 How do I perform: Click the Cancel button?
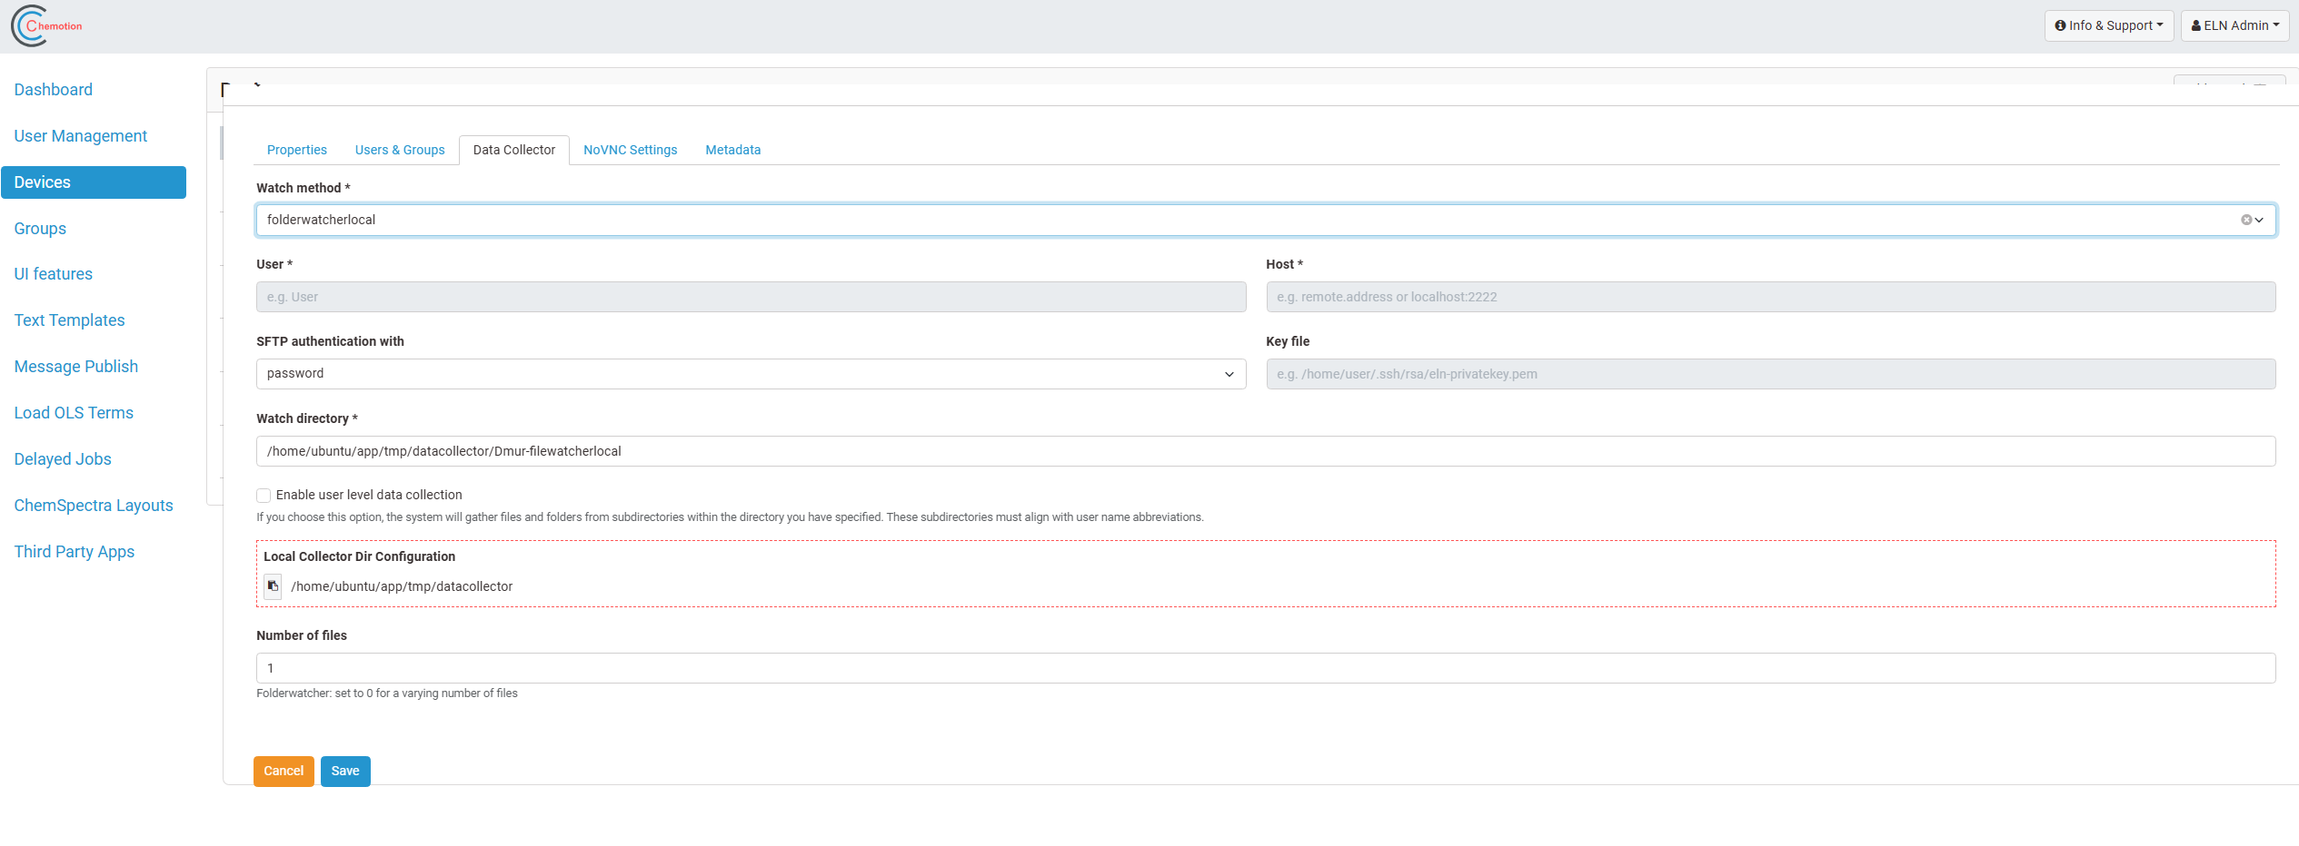pyautogui.click(x=284, y=771)
